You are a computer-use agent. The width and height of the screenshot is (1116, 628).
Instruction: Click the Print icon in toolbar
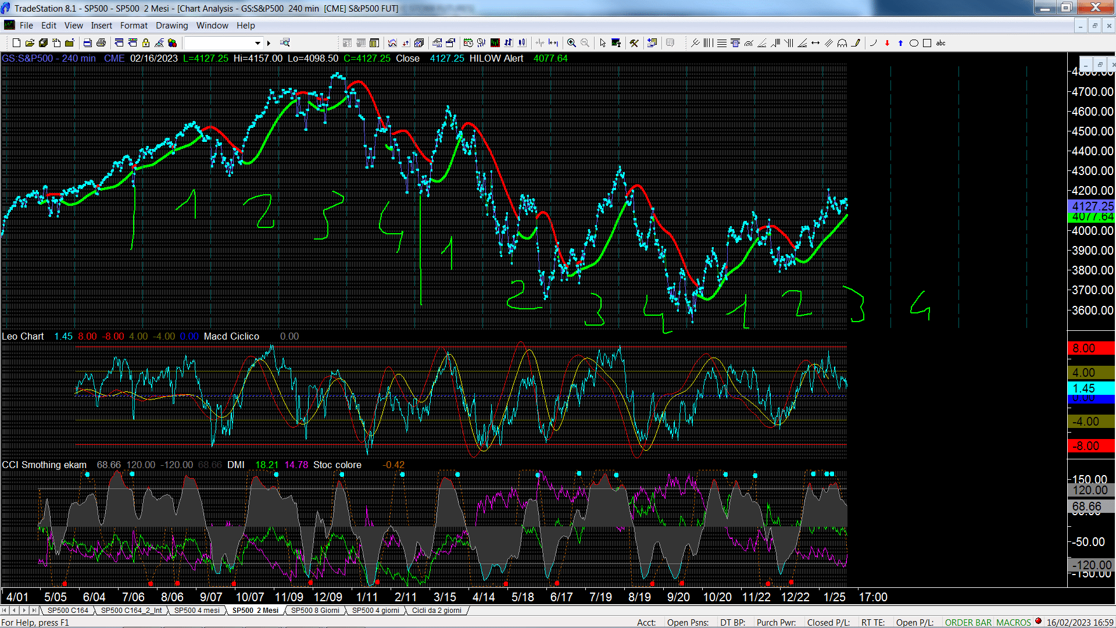(x=101, y=43)
